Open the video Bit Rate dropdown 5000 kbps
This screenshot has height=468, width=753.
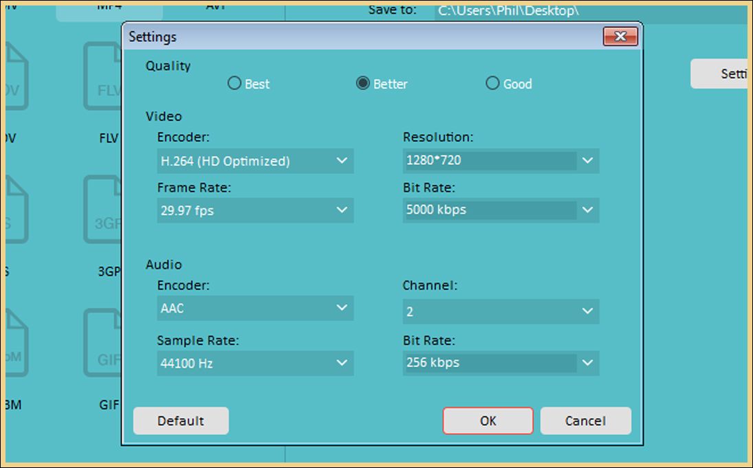tap(501, 210)
